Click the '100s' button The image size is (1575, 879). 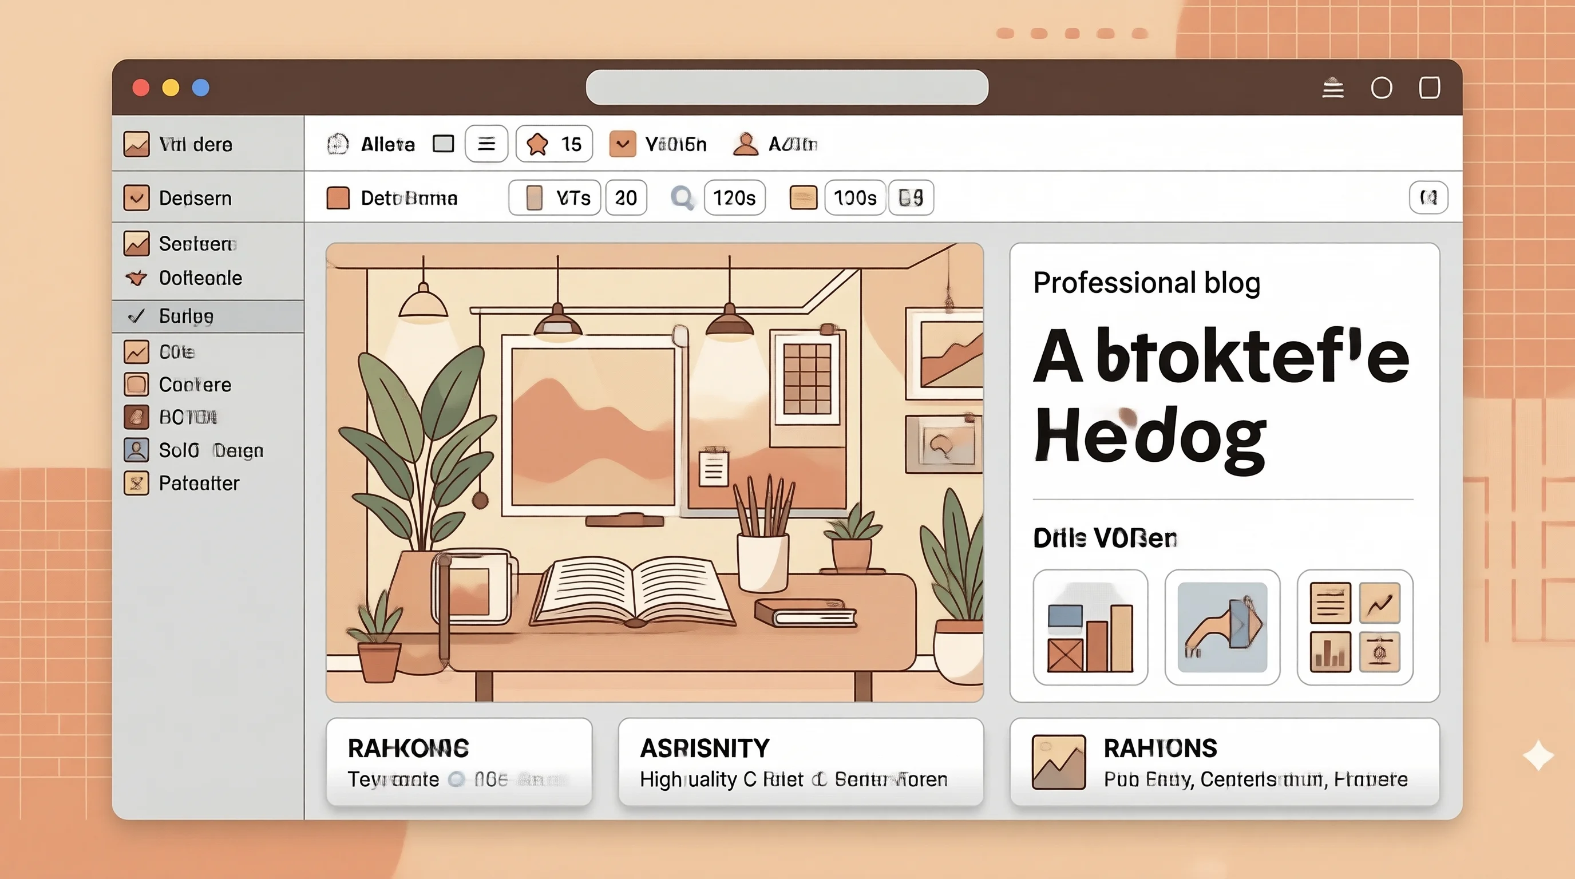pyautogui.click(x=855, y=198)
